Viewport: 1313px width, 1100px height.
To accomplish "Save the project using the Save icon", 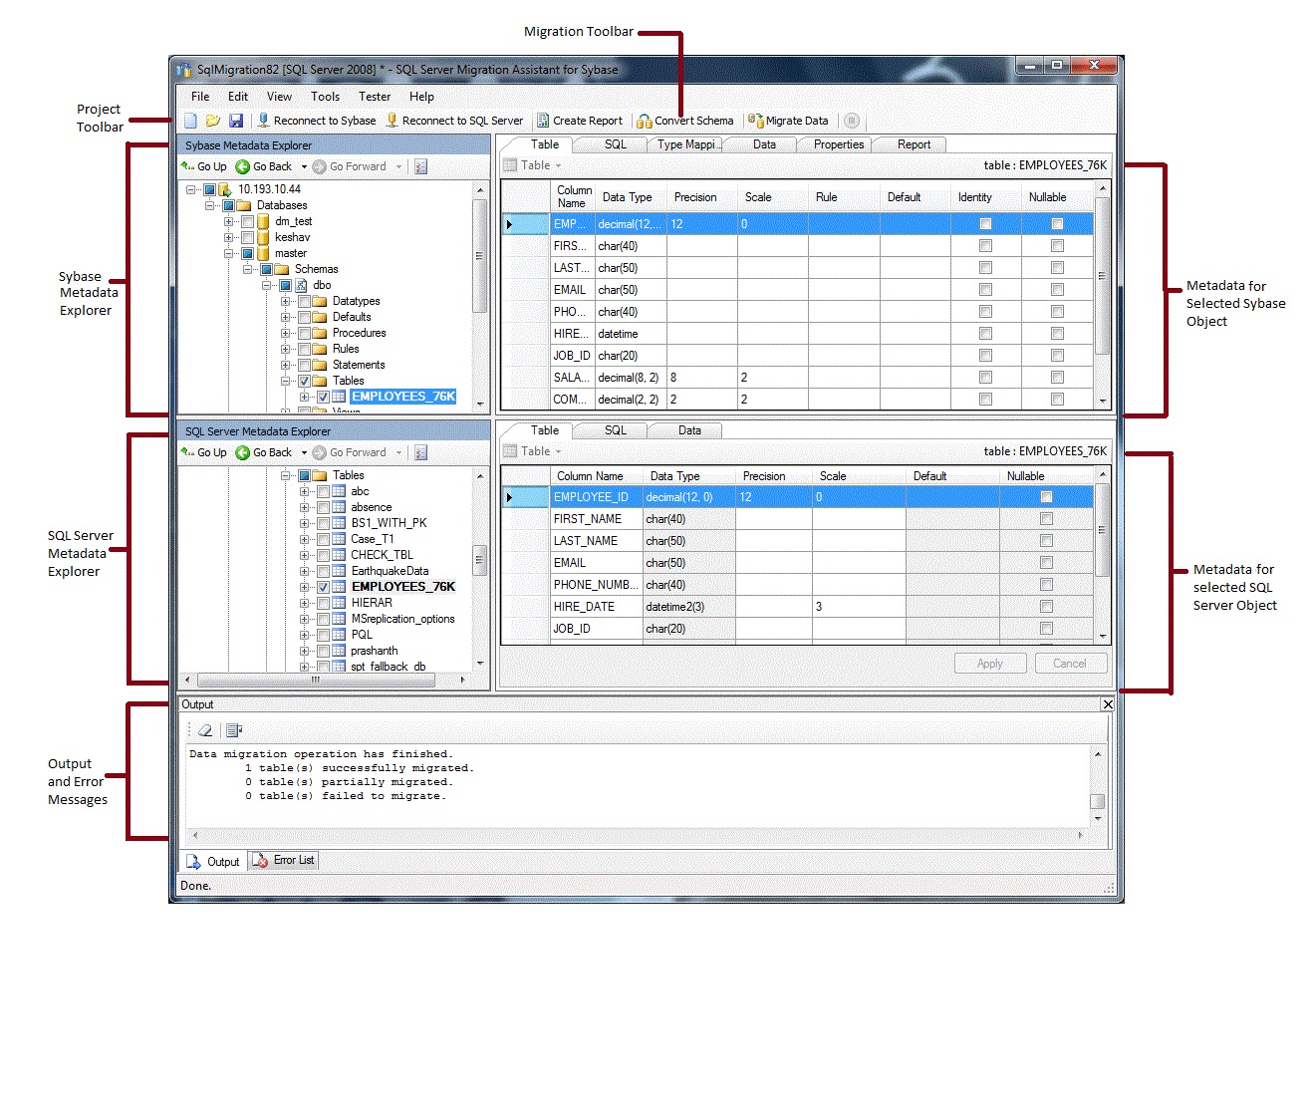I will pyautogui.click(x=236, y=120).
